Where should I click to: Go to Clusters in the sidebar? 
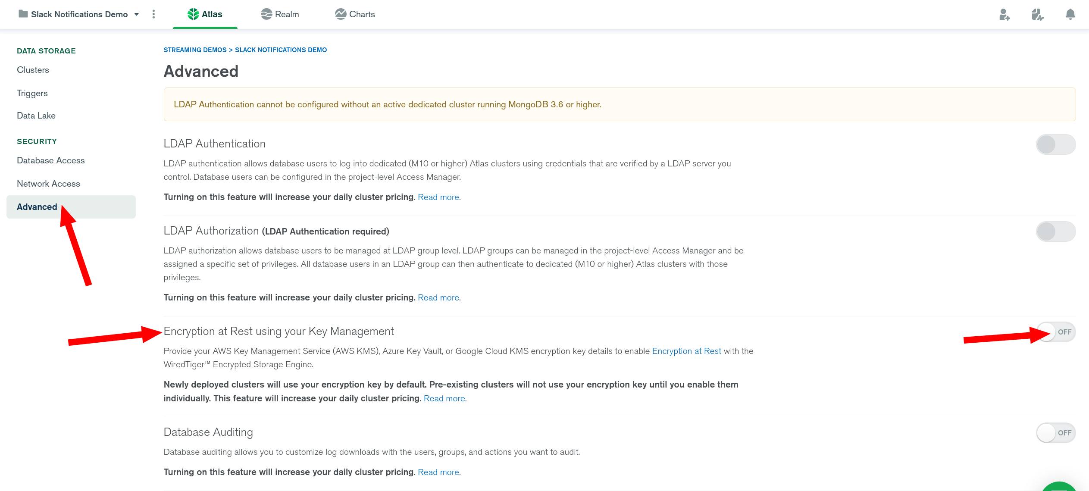tap(33, 70)
